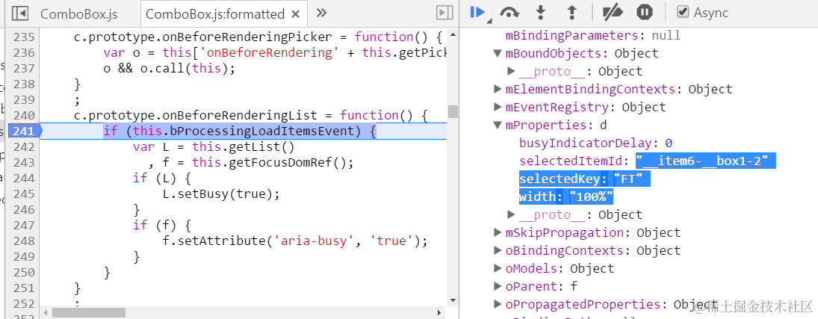Deactivate breakpoints icon
This screenshot has width=818, height=319.
[612, 13]
